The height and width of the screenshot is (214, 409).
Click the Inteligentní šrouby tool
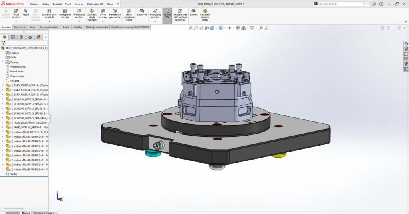pos(65,14)
